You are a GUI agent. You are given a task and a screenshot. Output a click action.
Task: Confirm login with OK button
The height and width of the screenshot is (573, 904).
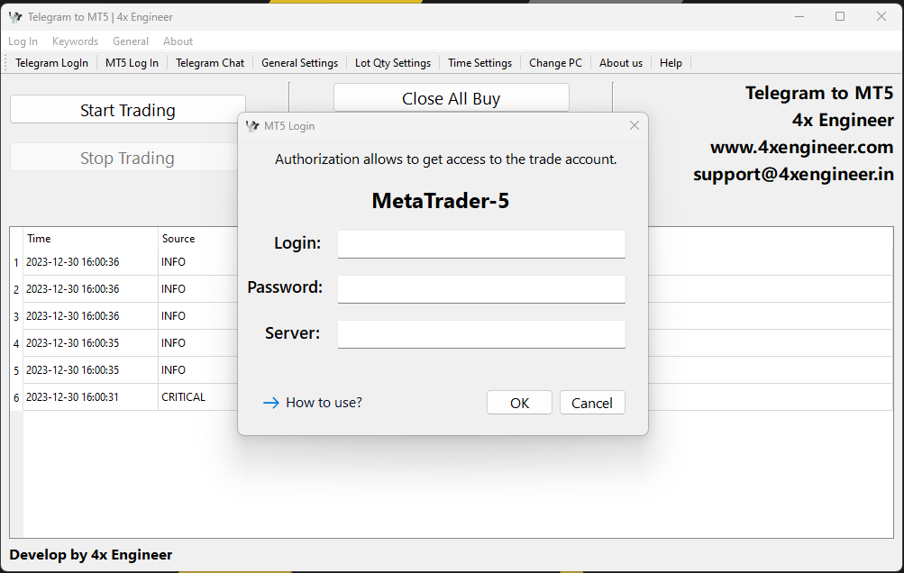[519, 403]
